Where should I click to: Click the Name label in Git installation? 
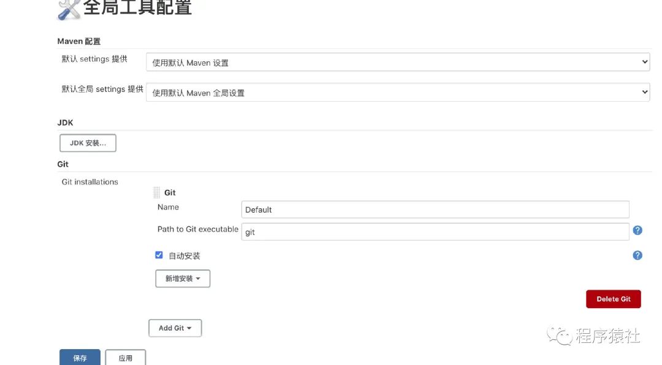(168, 207)
